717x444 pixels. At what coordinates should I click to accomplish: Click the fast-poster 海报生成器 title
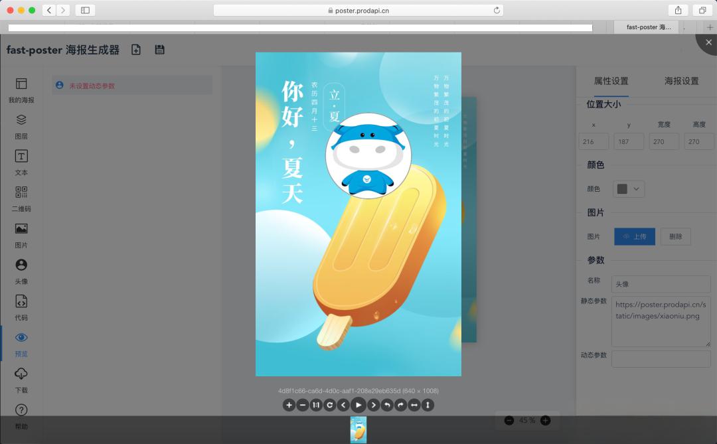pyautogui.click(x=62, y=49)
